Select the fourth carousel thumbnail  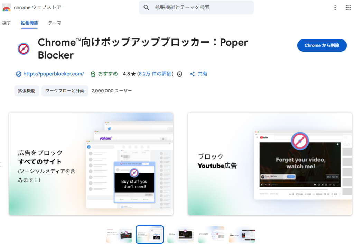(x=211, y=235)
